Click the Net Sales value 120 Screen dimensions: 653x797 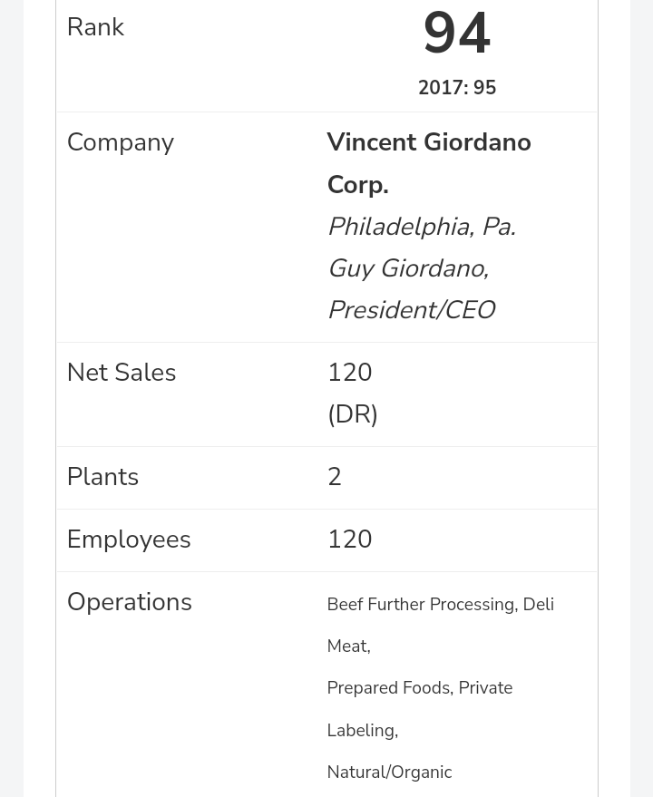coord(349,373)
